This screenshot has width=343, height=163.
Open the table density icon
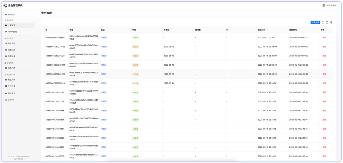(327, 23)
